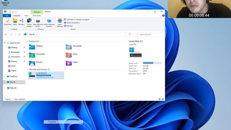Select the Videos folder icon

[x=69, y=63]
